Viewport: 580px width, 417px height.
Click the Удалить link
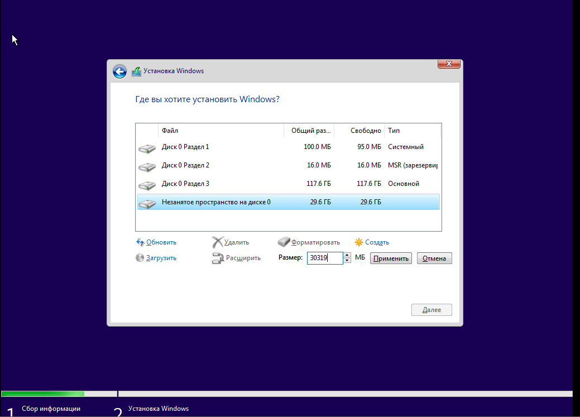coord(236,242)
